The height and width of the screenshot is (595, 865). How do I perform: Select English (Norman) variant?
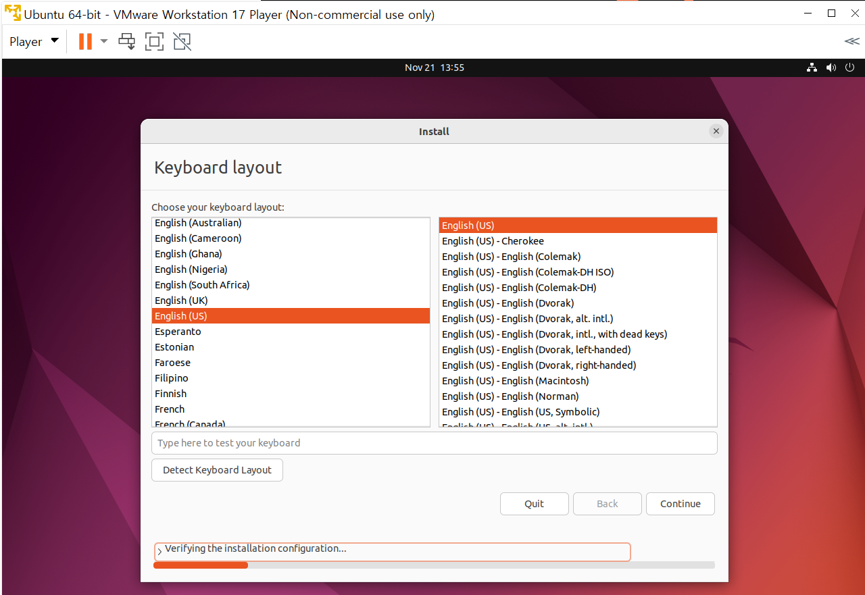point(578,396)
